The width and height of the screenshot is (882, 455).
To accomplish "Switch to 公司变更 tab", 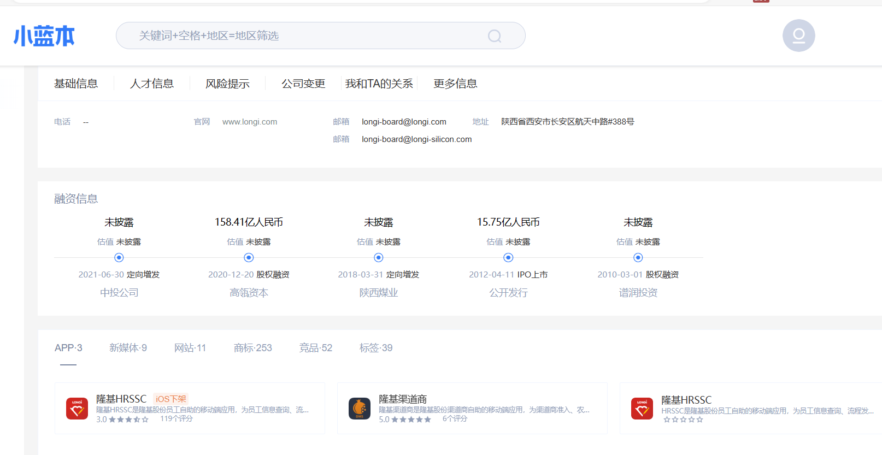I will [303, 84].
